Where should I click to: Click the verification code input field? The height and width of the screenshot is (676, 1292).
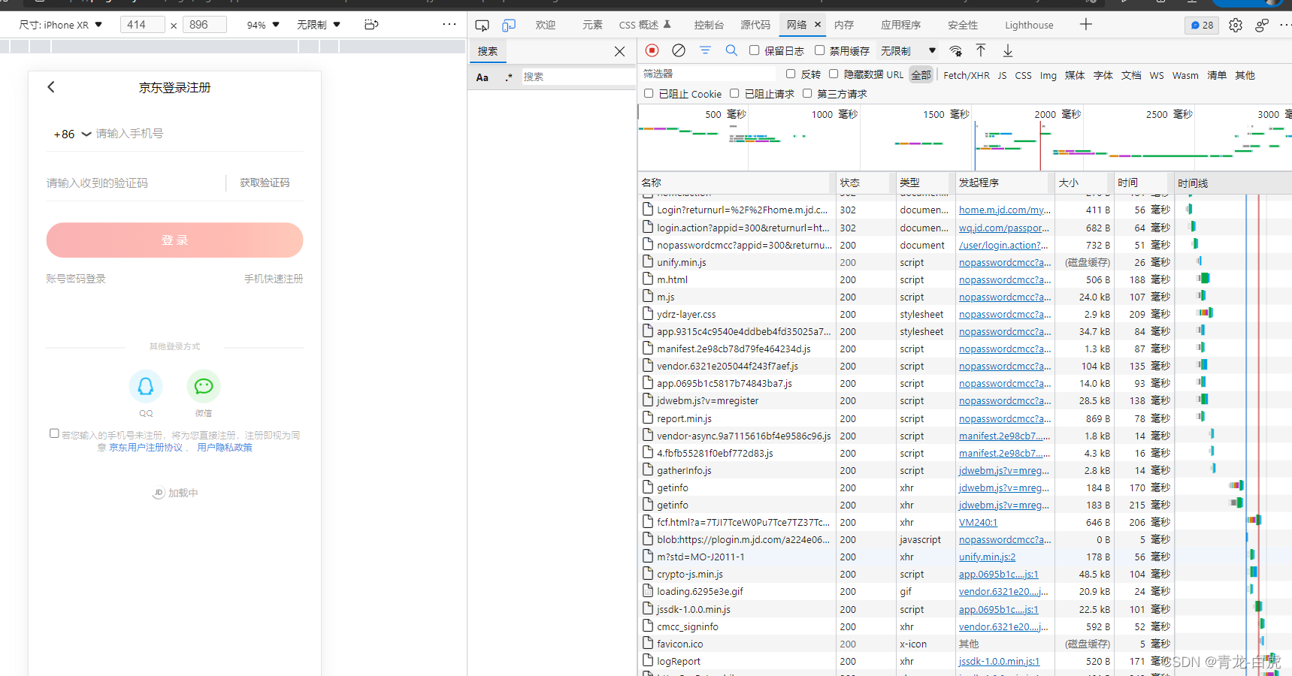coord(134,183)
